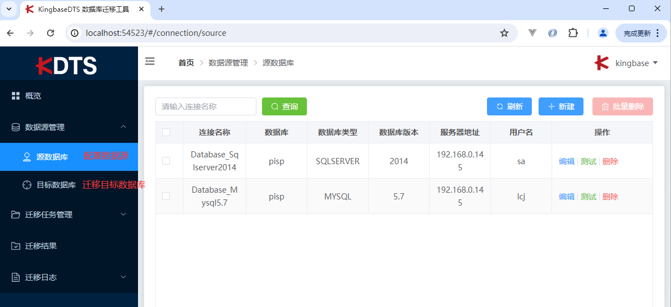Toggle the select-all checkbox in table header
Image resolution: width=671 pixels, height=307 pixels.
coord(166,132)
